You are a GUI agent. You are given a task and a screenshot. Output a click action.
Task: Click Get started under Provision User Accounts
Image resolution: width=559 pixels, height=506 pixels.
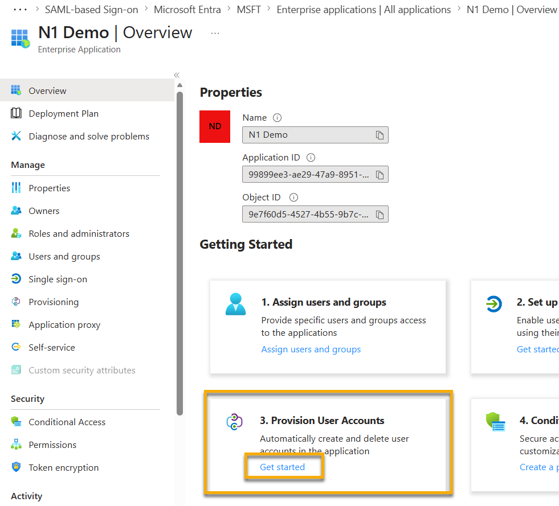(x=283, y=467)
